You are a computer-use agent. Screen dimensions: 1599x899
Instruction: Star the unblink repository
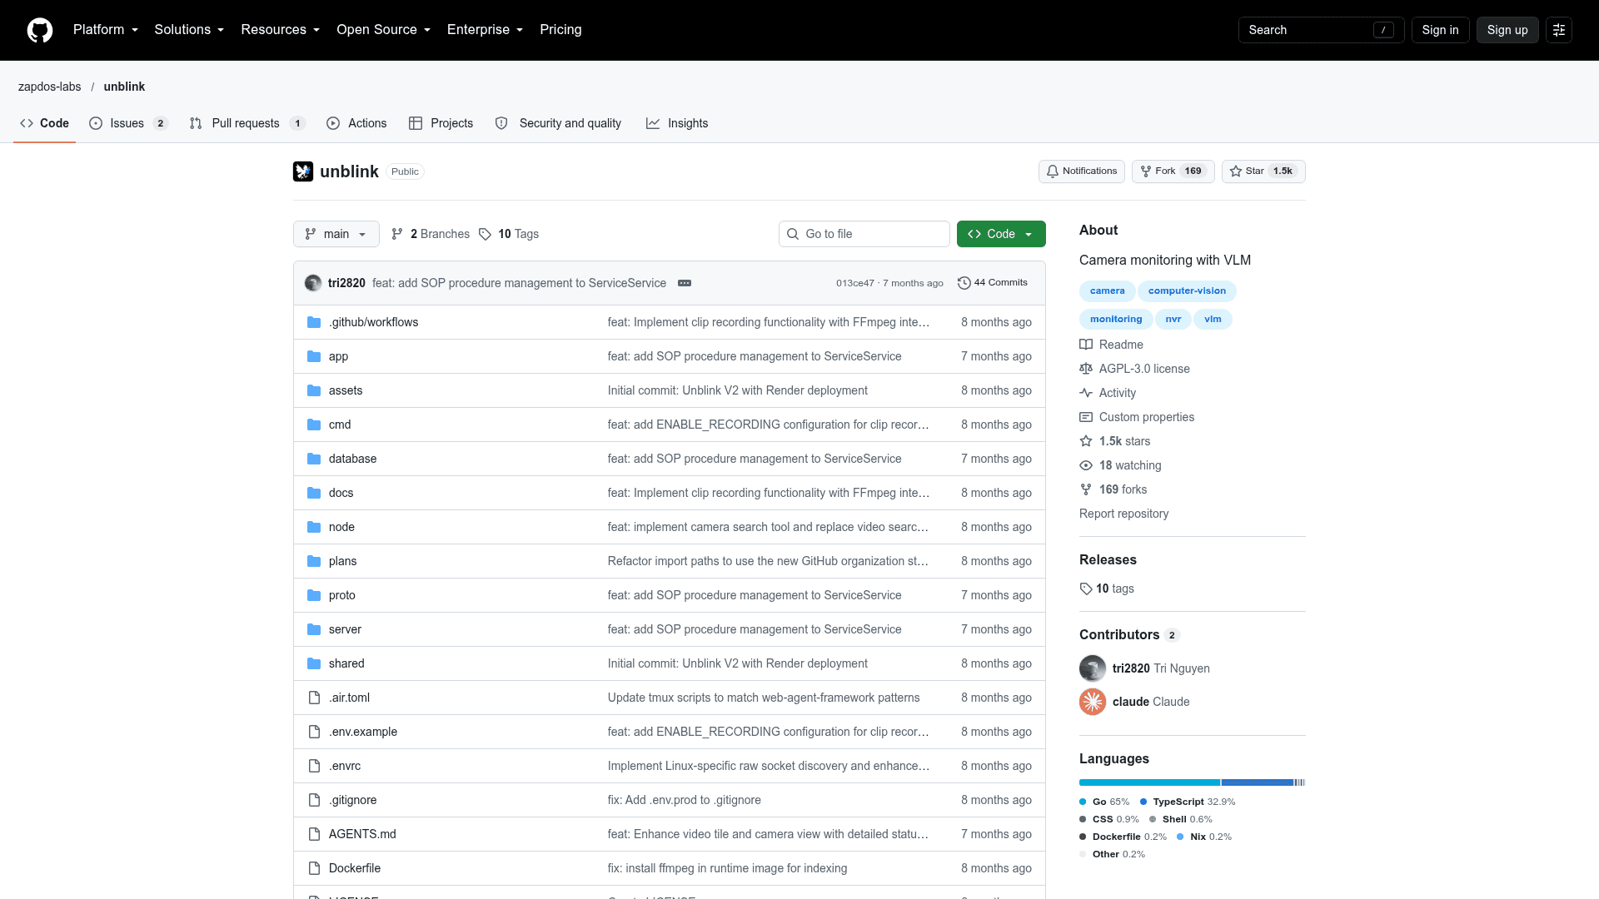[1263, 171]
